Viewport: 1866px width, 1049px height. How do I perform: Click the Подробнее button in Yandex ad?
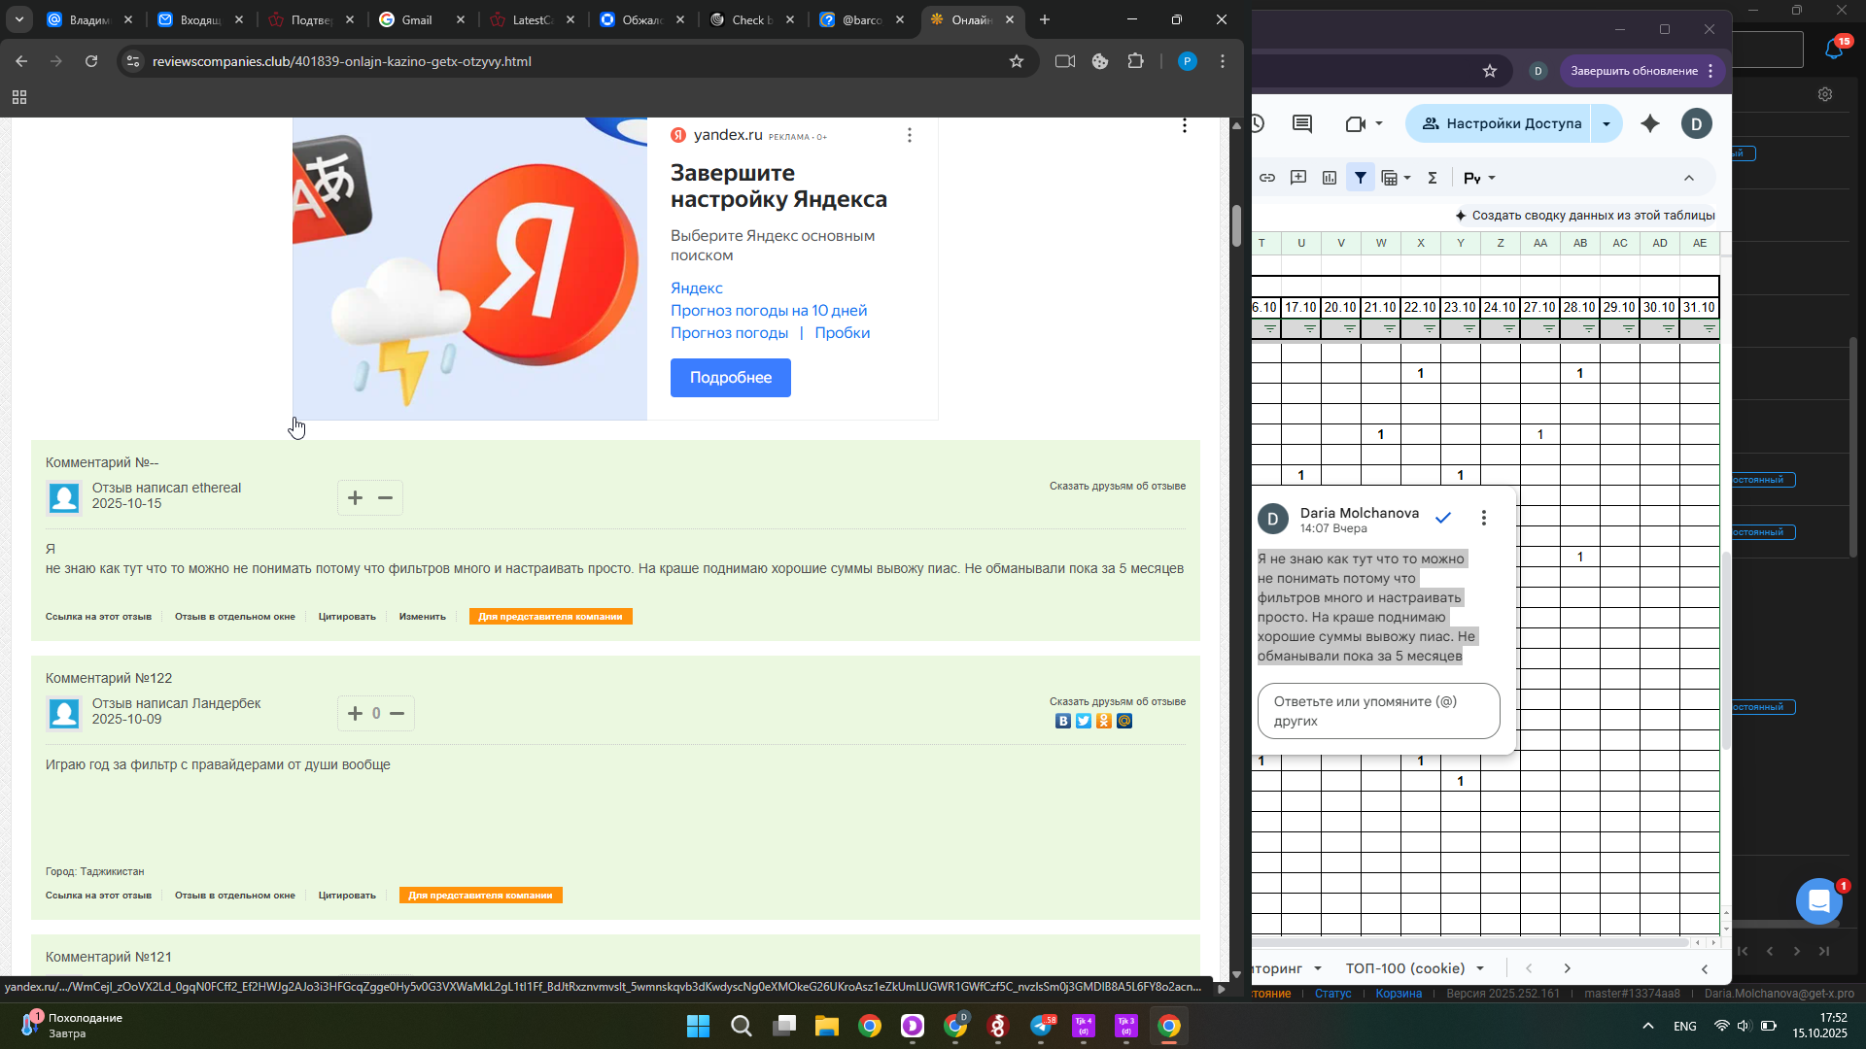(730, 378)
